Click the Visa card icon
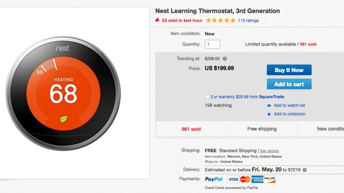Screen dimensions: 344x193 (x=233, y=179)
